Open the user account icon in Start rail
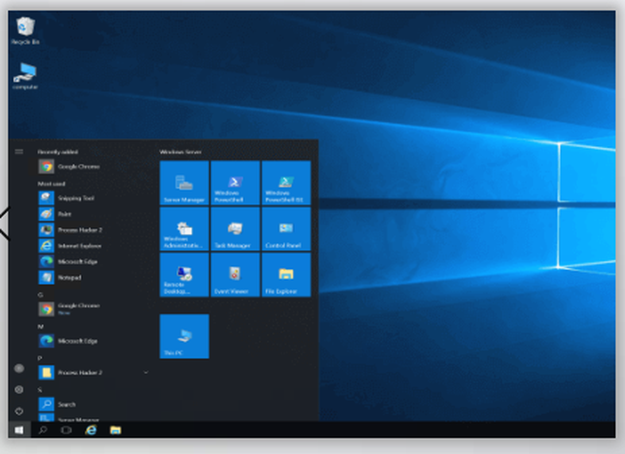 [x=19, y=368]
